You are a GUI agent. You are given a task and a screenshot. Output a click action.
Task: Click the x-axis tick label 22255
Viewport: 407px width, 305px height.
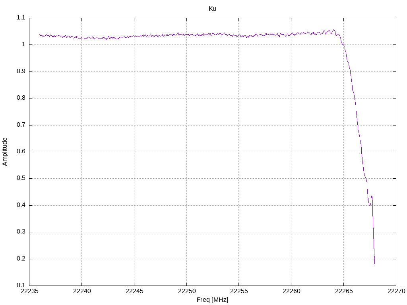(239, 291)
